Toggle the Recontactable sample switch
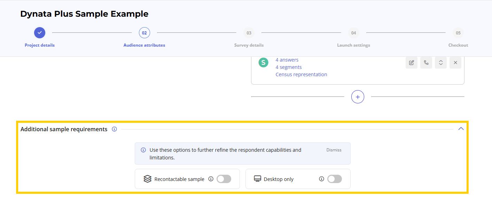492x205 pixels. point(224,179)
